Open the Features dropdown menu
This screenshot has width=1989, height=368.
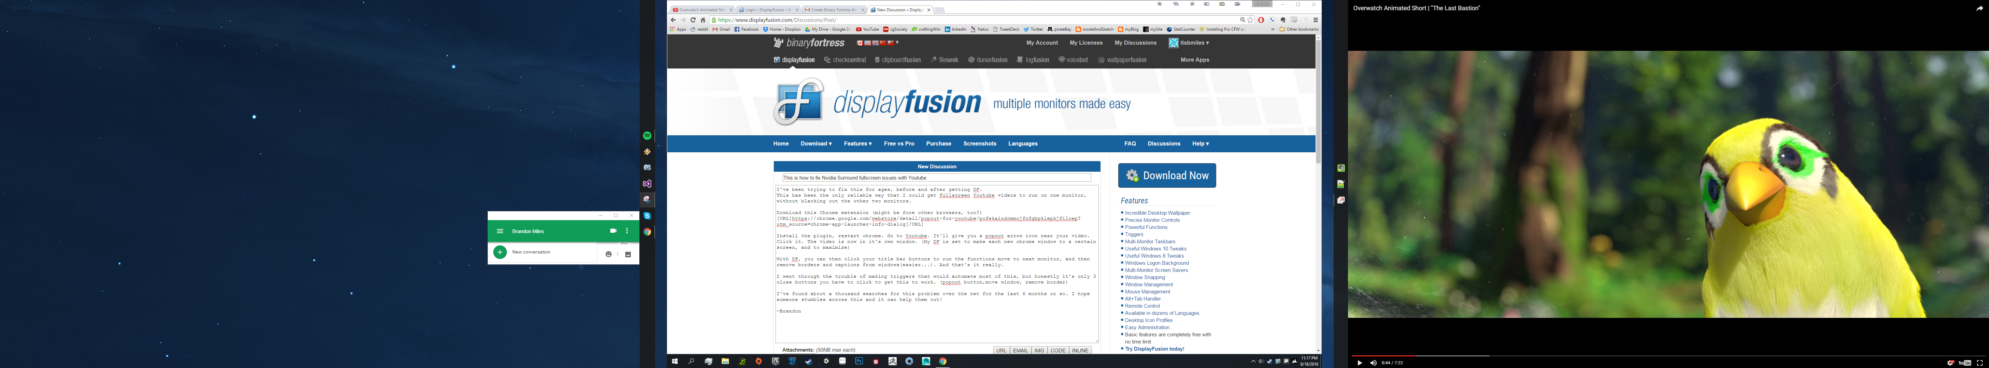tap(857, 143)
